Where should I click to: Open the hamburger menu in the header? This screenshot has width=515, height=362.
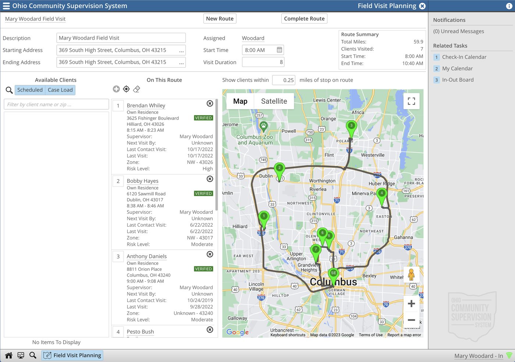click(6, 6)
